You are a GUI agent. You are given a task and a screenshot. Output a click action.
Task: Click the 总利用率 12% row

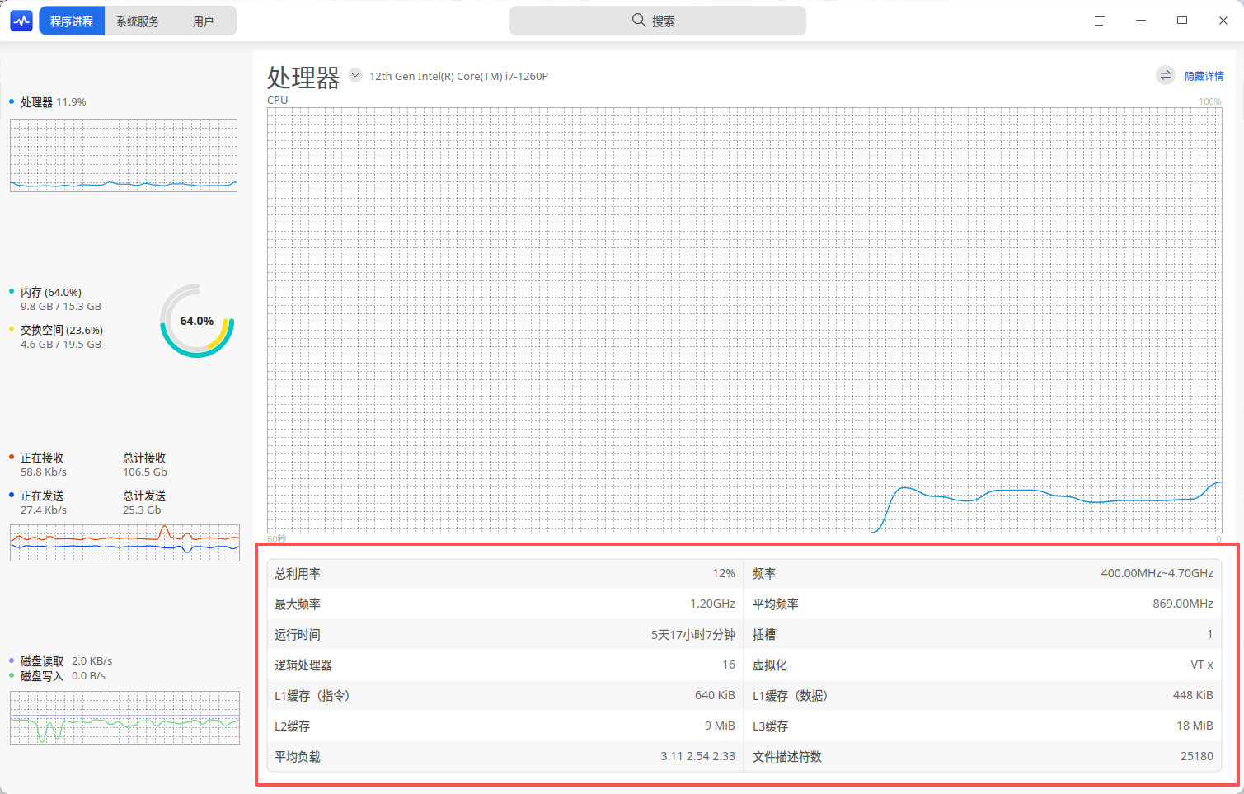point(505,573)
